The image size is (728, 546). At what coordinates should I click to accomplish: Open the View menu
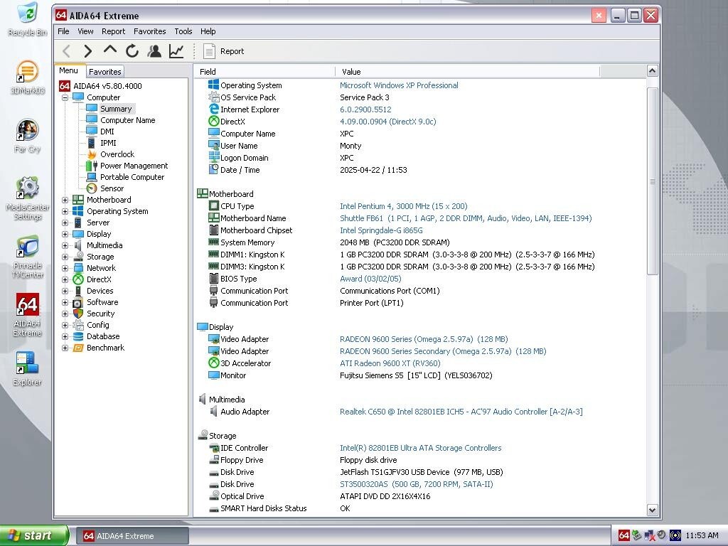(x=85, y=31)
